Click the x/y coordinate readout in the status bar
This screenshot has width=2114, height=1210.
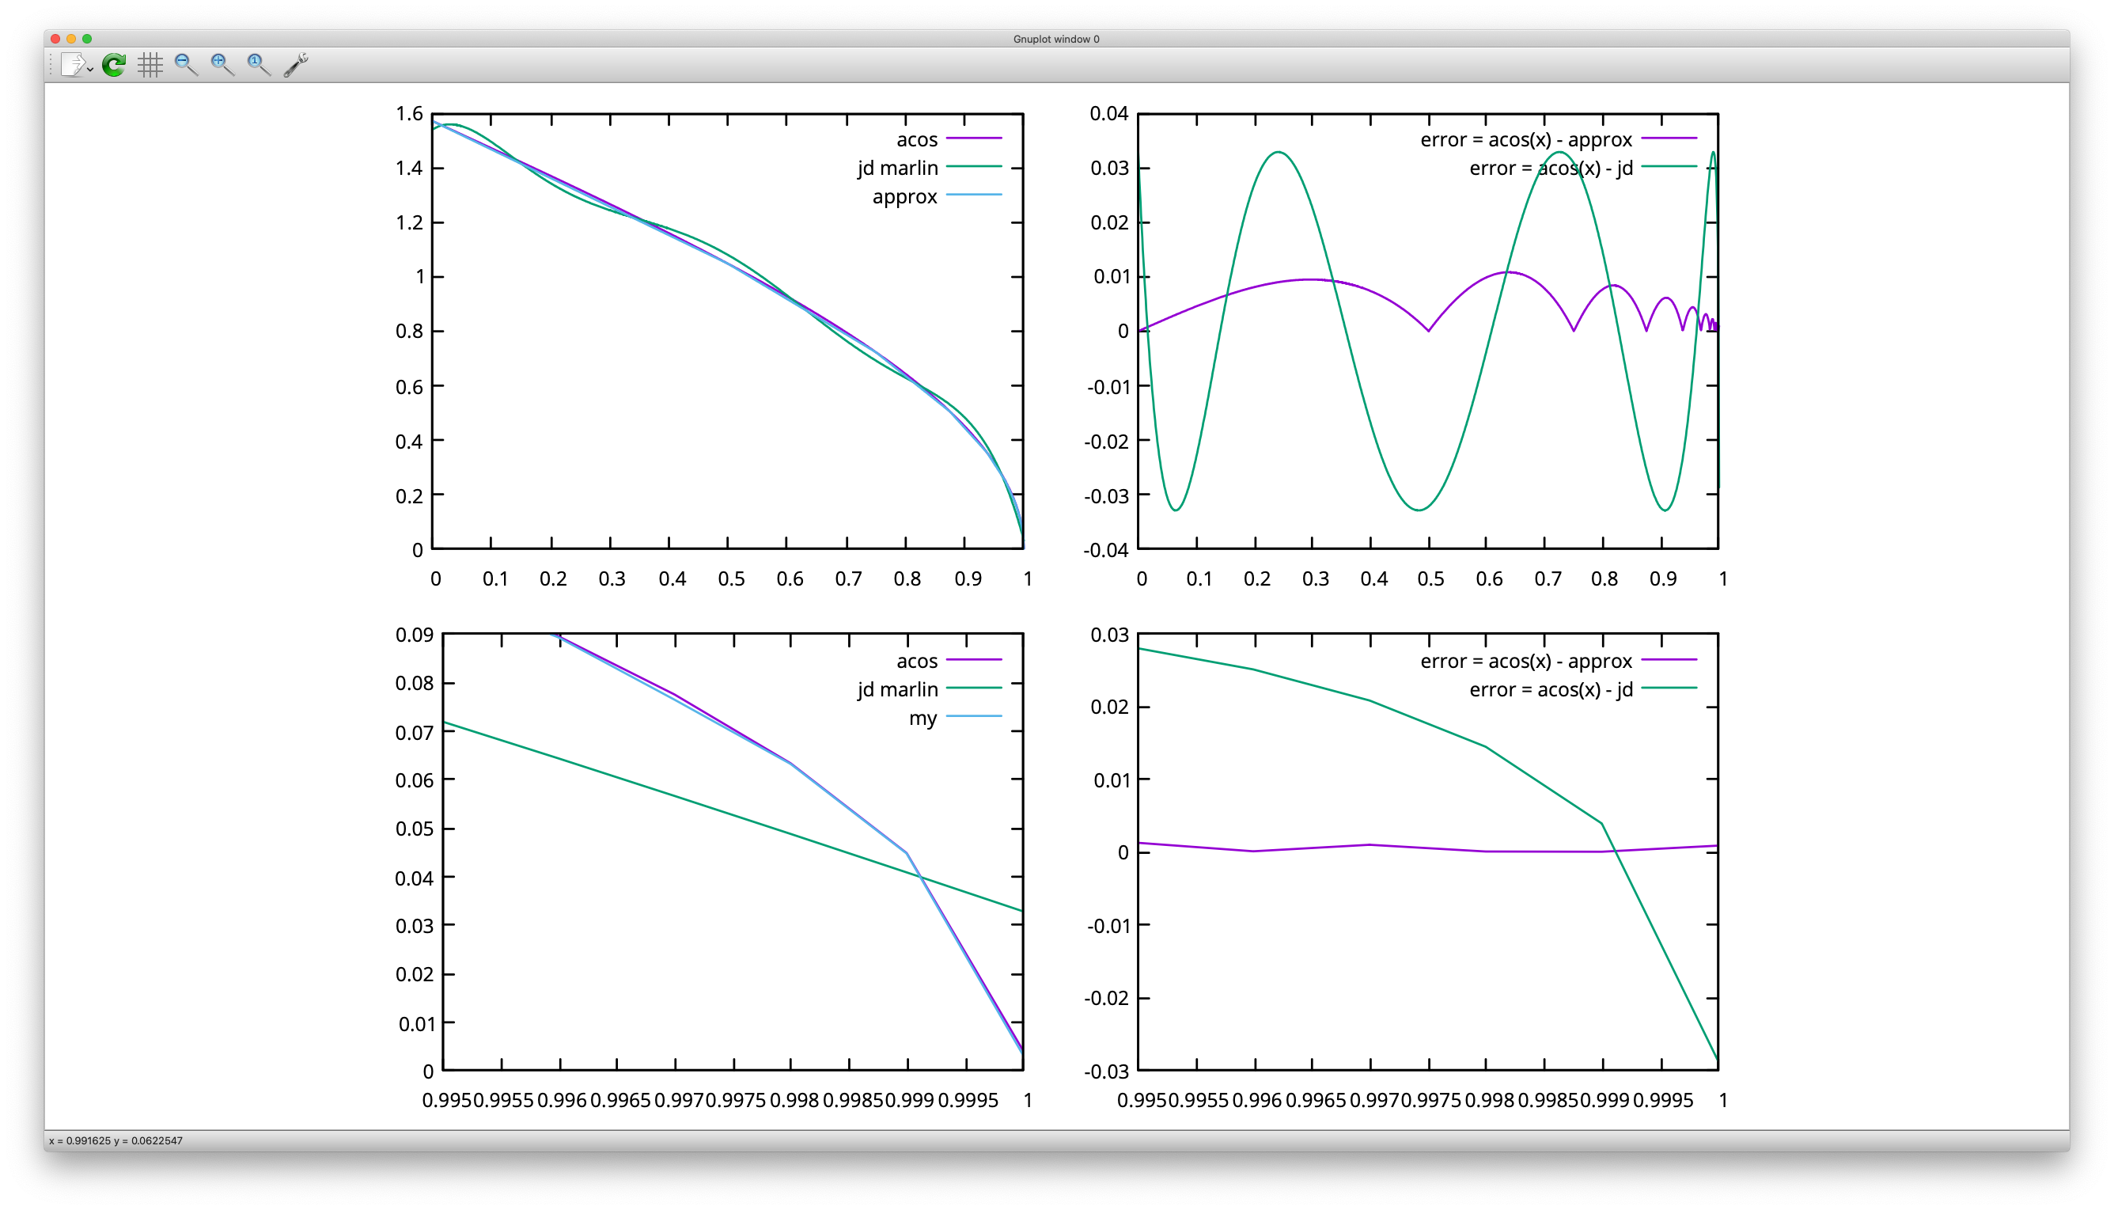pos(116,1140)
